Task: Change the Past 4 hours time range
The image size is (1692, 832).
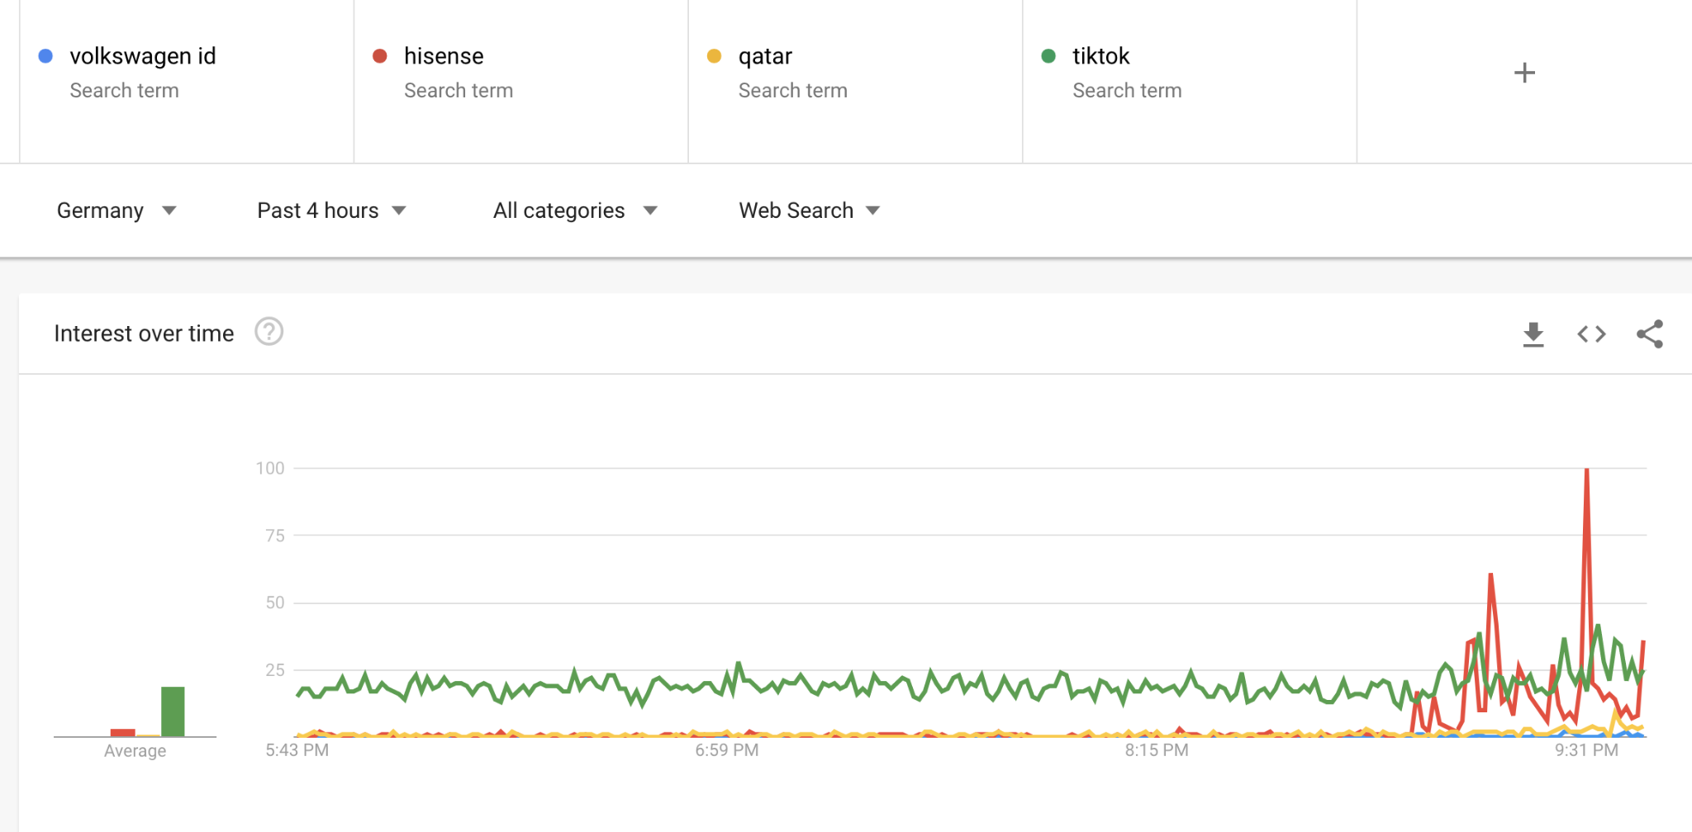Action: point(331,210)
